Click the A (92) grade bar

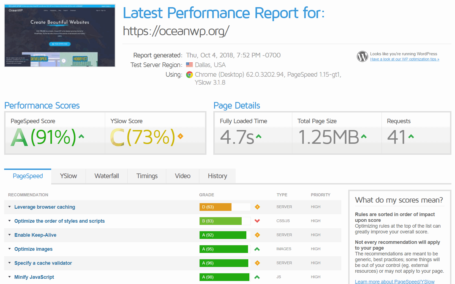(x=225, y=235)
